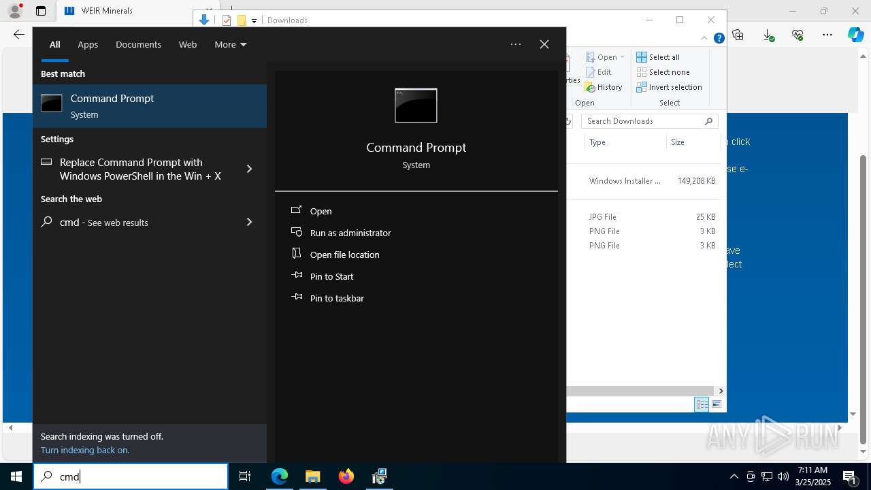This screenshot has width=871, height=490.
Task: Select the JPG File 25 KB row
Action: tap(644, 217)
